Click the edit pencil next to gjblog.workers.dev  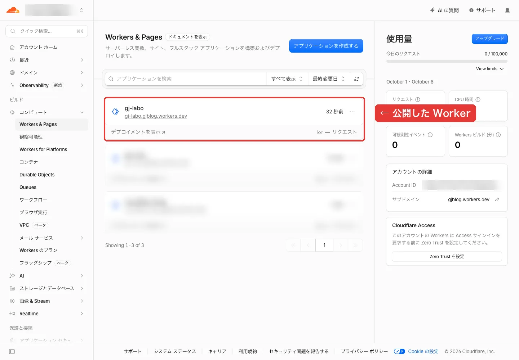[x=497, y=199]
